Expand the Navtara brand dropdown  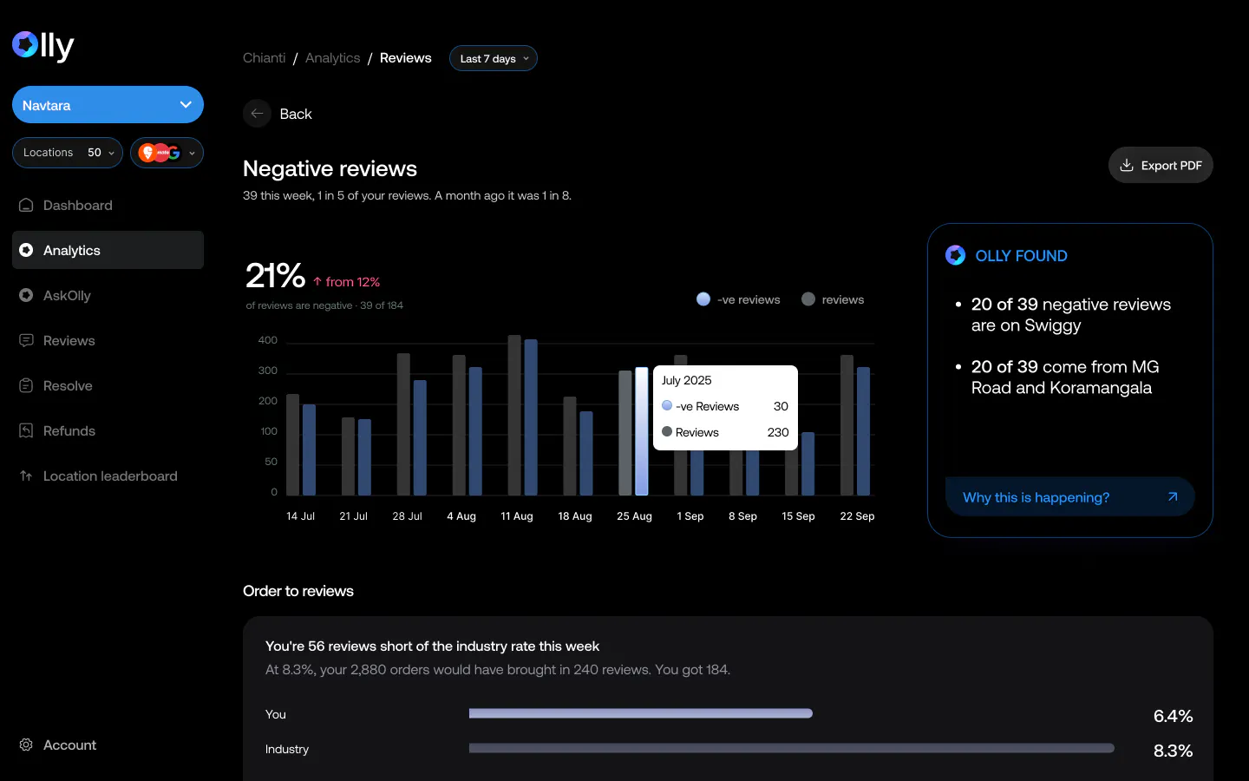[108, 105]
